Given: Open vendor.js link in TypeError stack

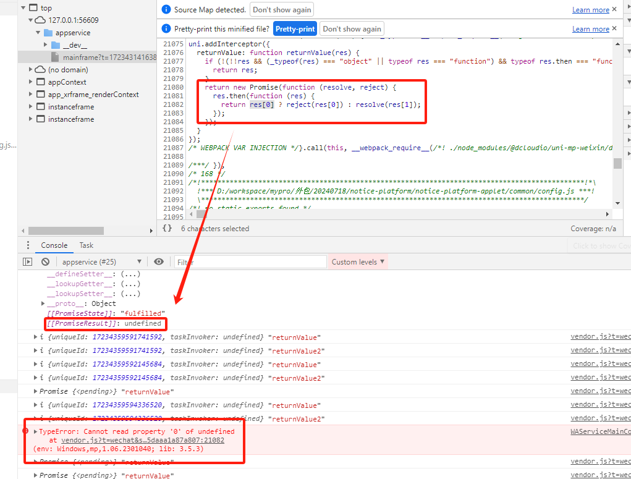Looking at the screenshot, I should click(143, 440).
